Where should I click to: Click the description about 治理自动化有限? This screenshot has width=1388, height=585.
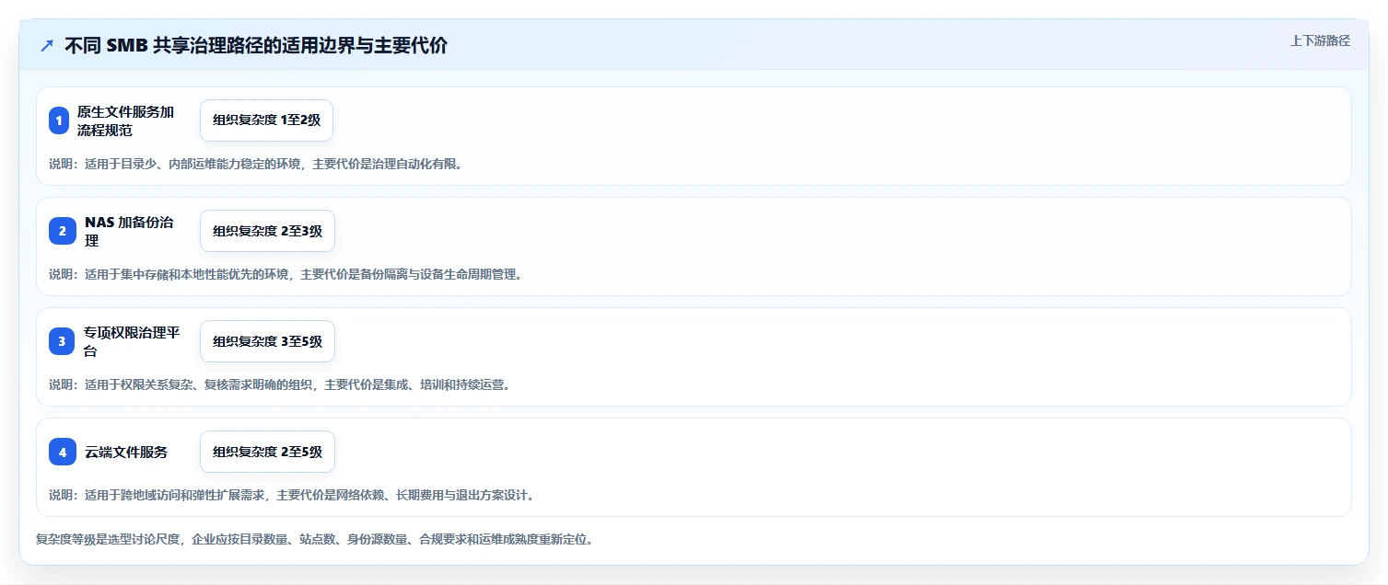(255, 164)
